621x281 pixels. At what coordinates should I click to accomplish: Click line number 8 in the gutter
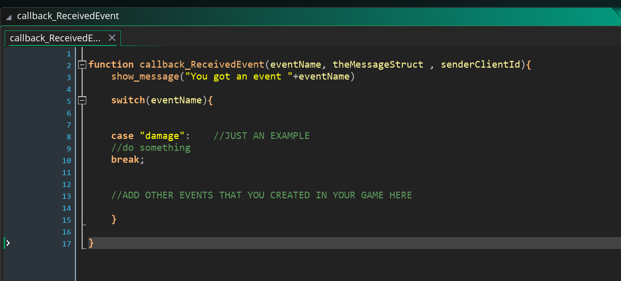(x=68, y=137)
